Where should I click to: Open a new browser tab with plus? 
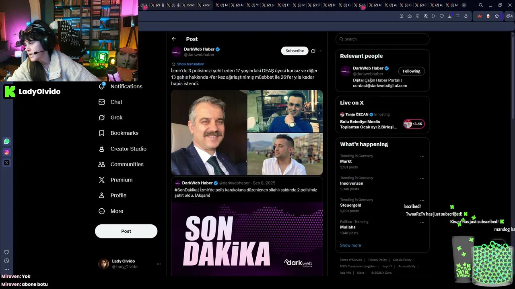click(x=464, y=5)
